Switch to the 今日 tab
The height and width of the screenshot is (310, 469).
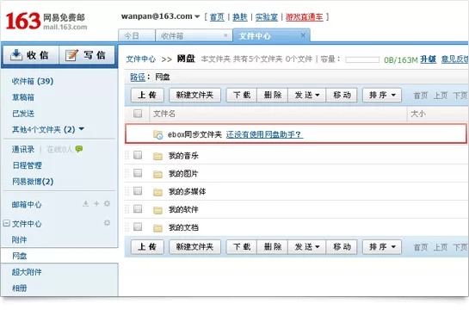(x=137, y=36)
